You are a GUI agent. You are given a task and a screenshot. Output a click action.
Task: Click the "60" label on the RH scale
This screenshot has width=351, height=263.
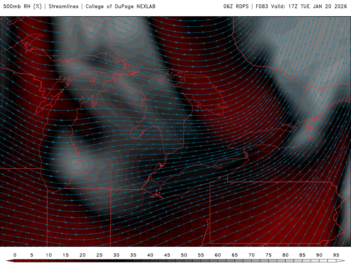click(218, 255)
